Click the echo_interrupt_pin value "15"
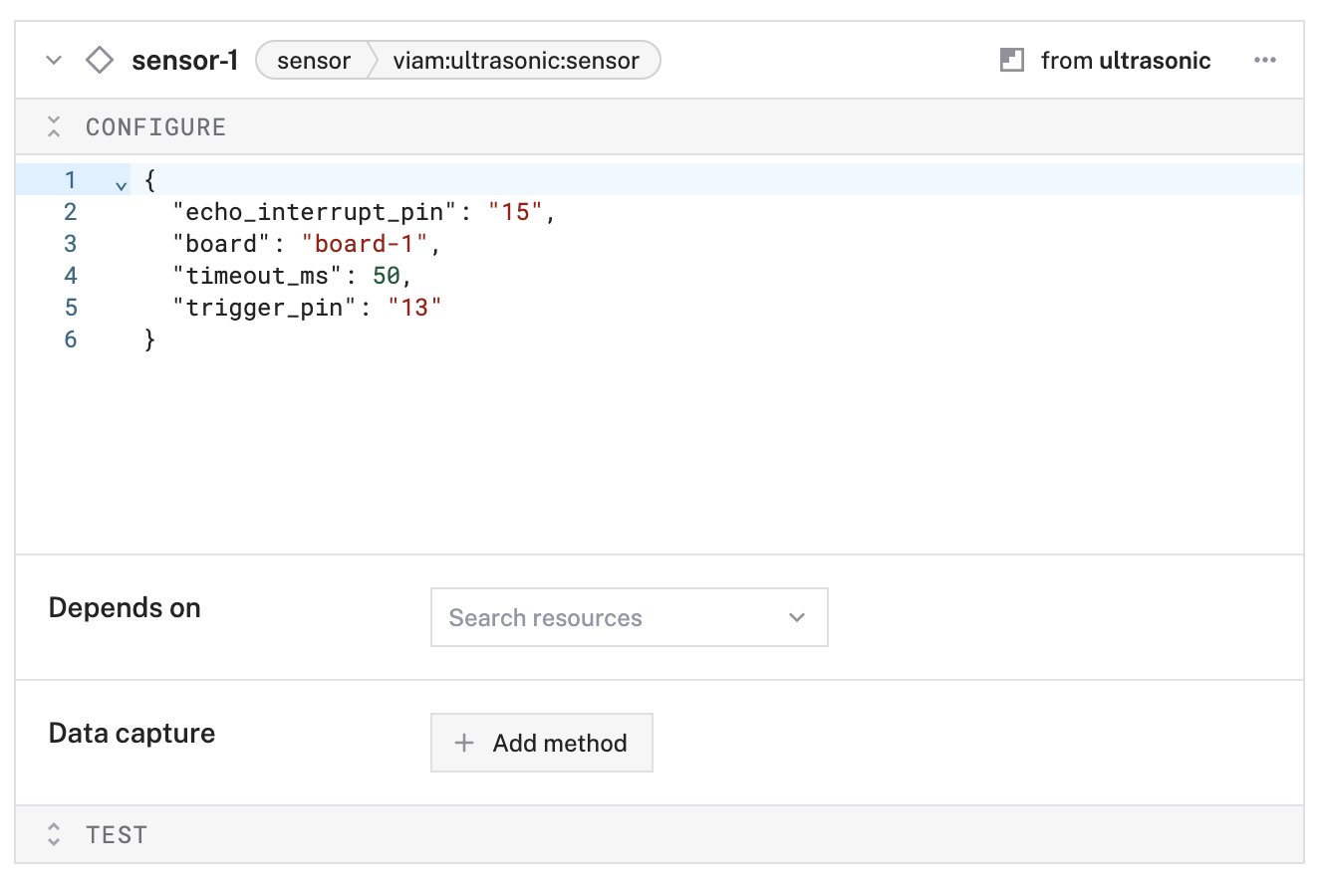1323x882 pixels. point(515,212)
